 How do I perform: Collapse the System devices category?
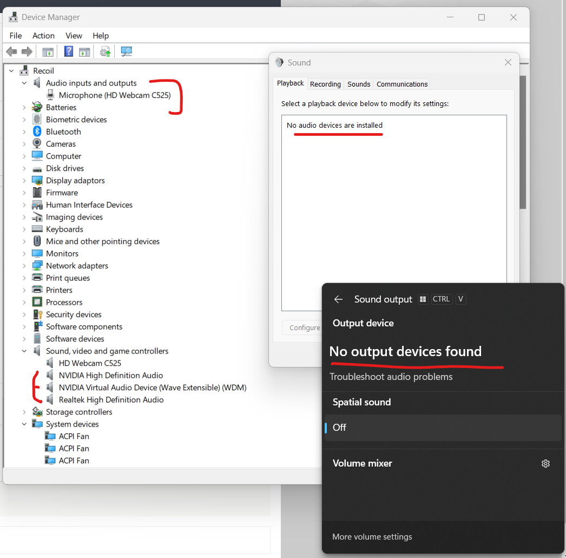pos(24,424)
